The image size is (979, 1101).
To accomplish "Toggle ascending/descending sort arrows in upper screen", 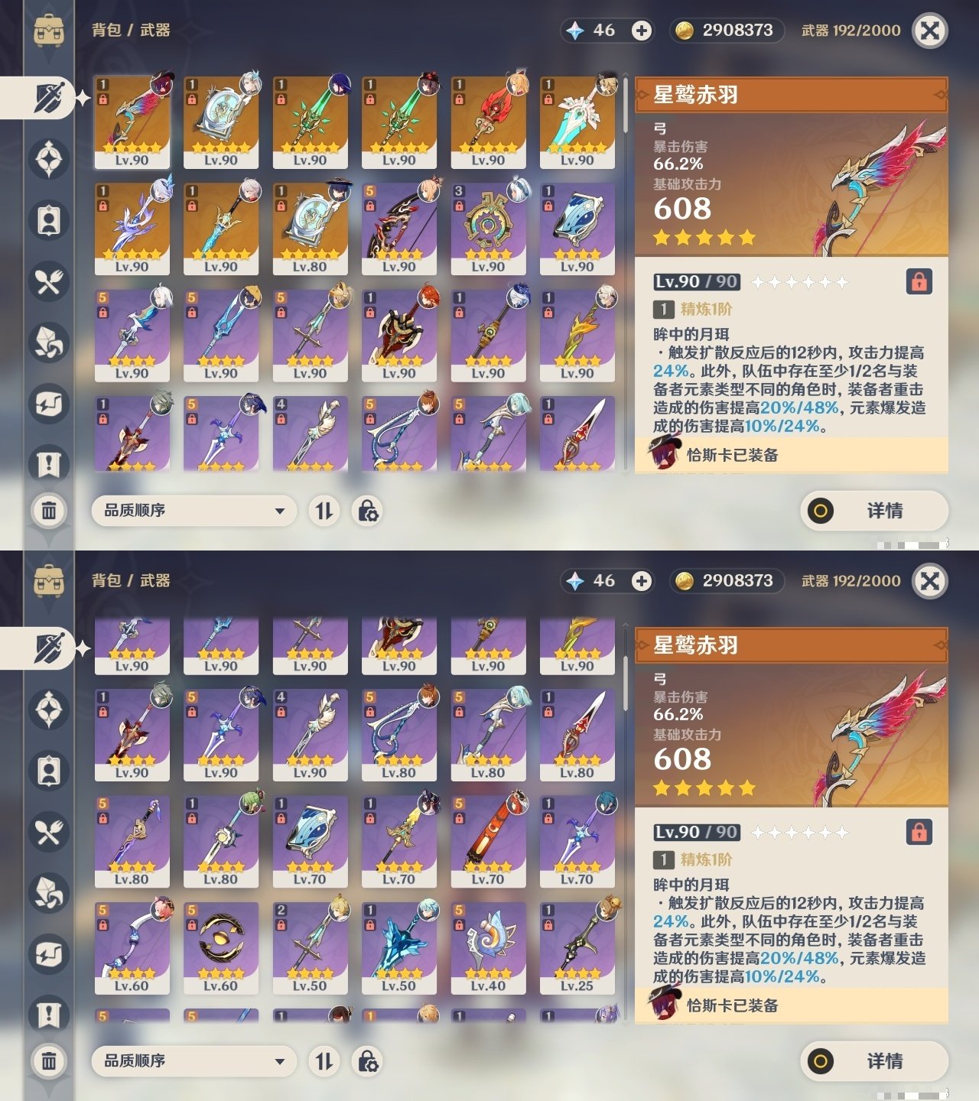I will 324,511.
